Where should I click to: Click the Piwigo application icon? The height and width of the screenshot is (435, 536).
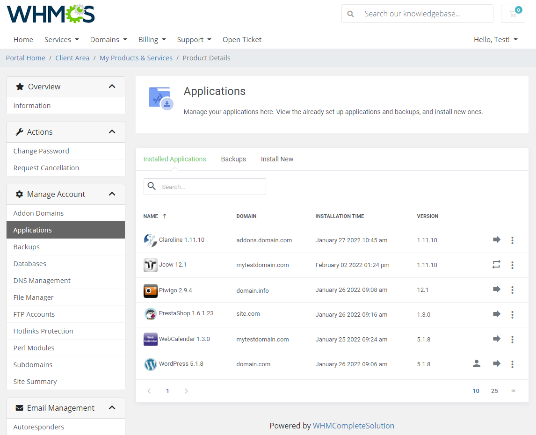coord(151,290)
